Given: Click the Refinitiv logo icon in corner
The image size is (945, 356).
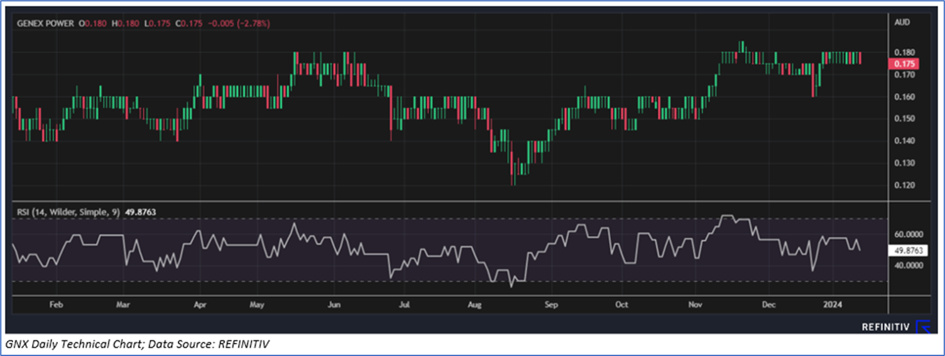Looking at the screenshot, I should (x=923, y=326).
